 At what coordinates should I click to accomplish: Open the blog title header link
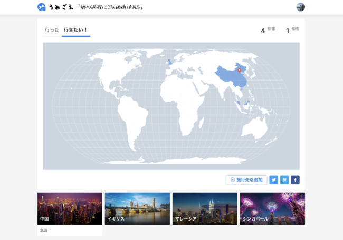[x=110, y=7]
